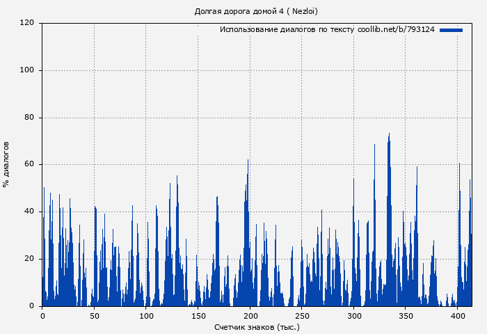Click the legend text with coollib.net/b/793124
Image resolution: width=487 pixels, height=334 pixels.
click(327, 30)
